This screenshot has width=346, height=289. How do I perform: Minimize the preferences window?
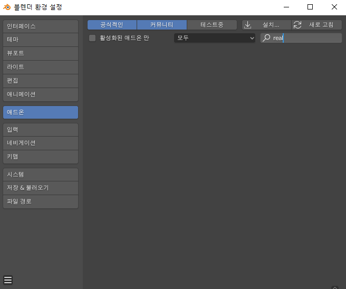[x=286, y=7]
